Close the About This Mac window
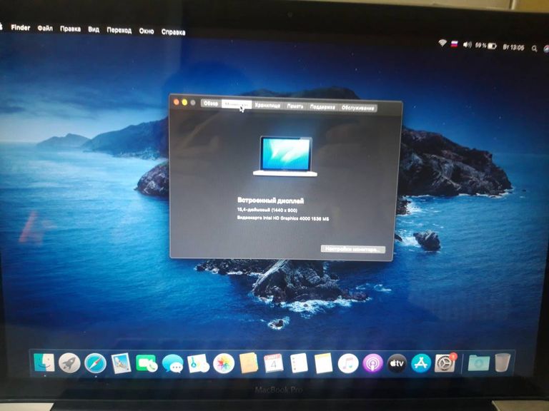Screen dimensions: 549x411 176,102
